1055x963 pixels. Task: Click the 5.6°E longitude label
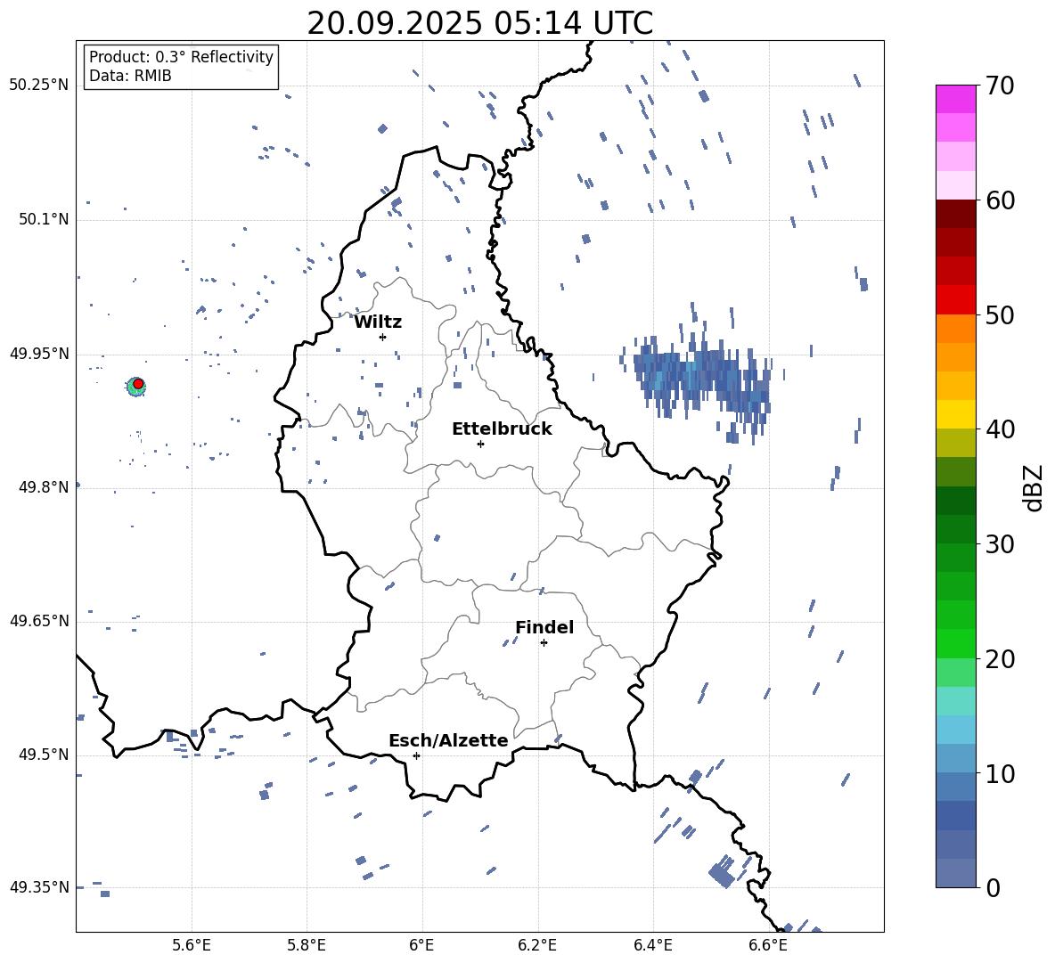pos(192,946)
